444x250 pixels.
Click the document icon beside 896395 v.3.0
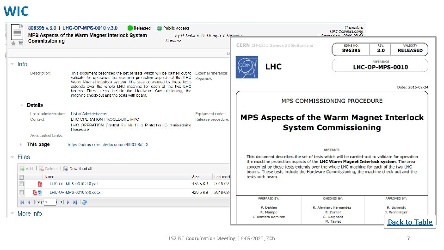click(17, 32)
